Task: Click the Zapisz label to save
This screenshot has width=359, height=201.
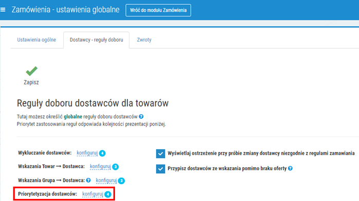Action: (x=31, y=82)
